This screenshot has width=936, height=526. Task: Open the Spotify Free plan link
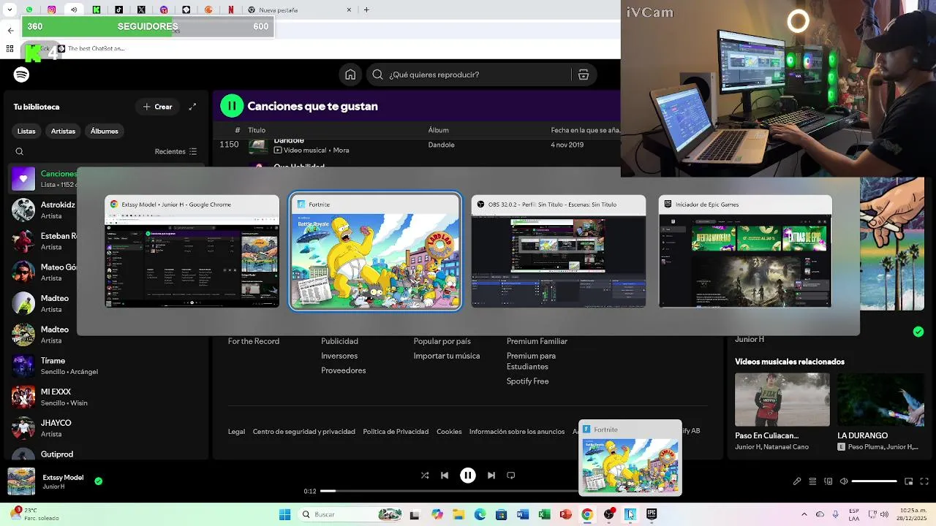(x=527, y=381)
